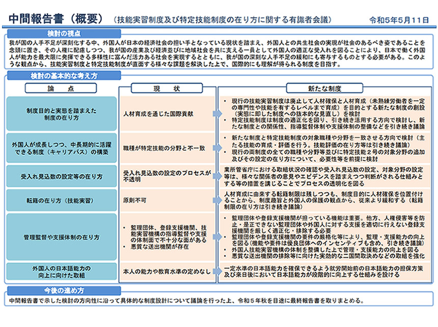Select the topic "管理監督や支援体制の在り方"
This screenshot has width=438, height=327.
pyautogui.click(x=62, y=237)
